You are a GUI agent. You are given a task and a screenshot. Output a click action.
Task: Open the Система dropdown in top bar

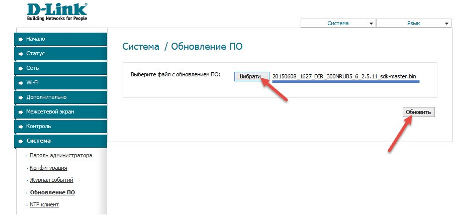(x=338, y=24)
